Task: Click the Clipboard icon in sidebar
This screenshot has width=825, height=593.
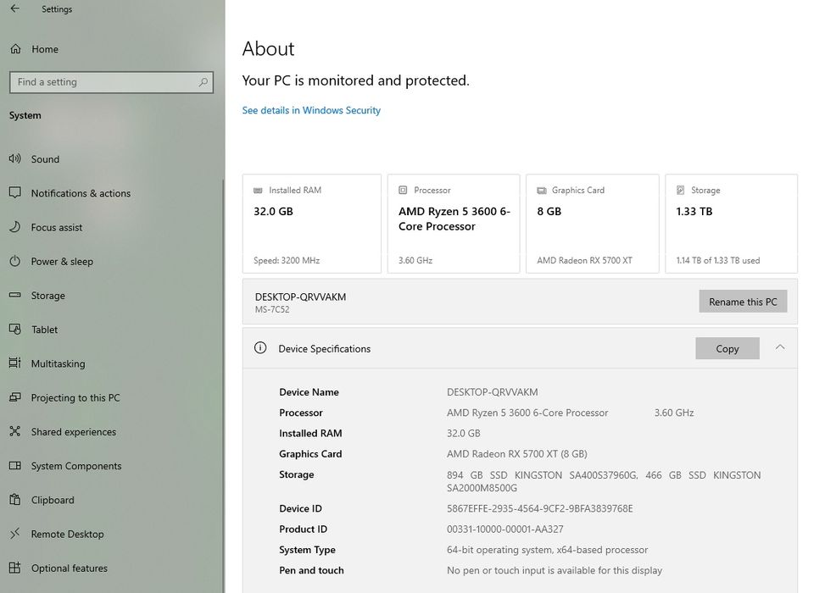Action: coord(14,500)
